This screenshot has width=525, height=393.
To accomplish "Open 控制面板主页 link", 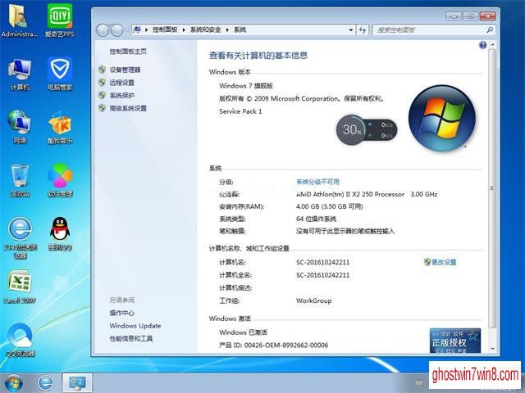I will (128, 51).
